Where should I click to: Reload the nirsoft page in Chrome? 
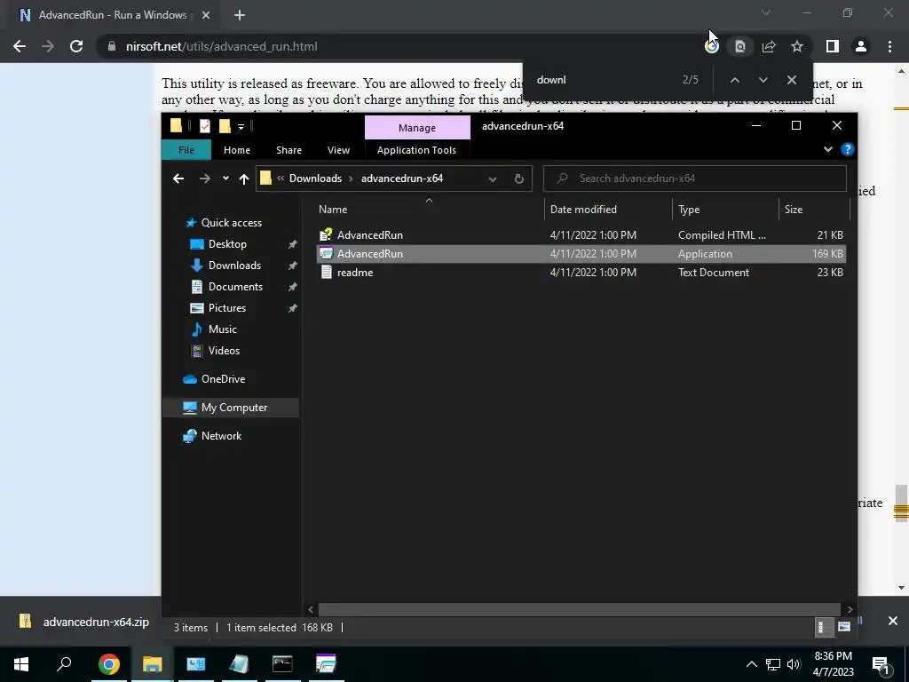[x=76, y=46]
